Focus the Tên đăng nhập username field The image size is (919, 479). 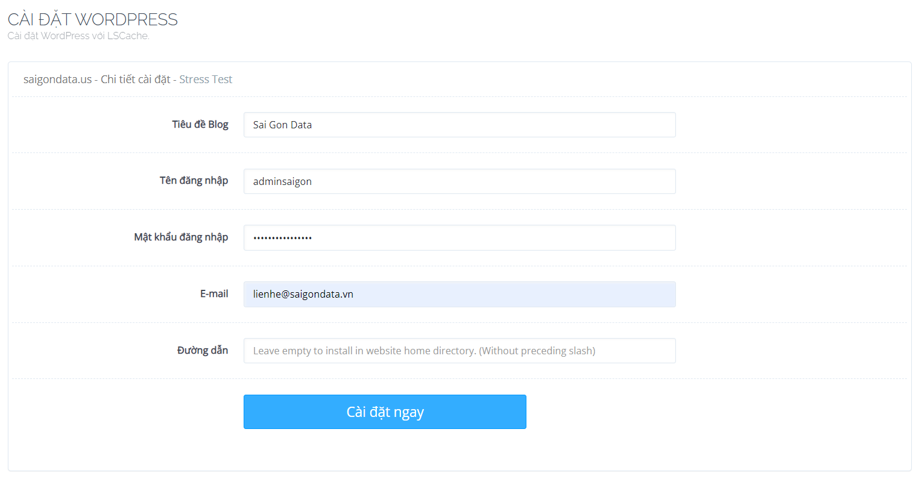click(x=459, y=181)
